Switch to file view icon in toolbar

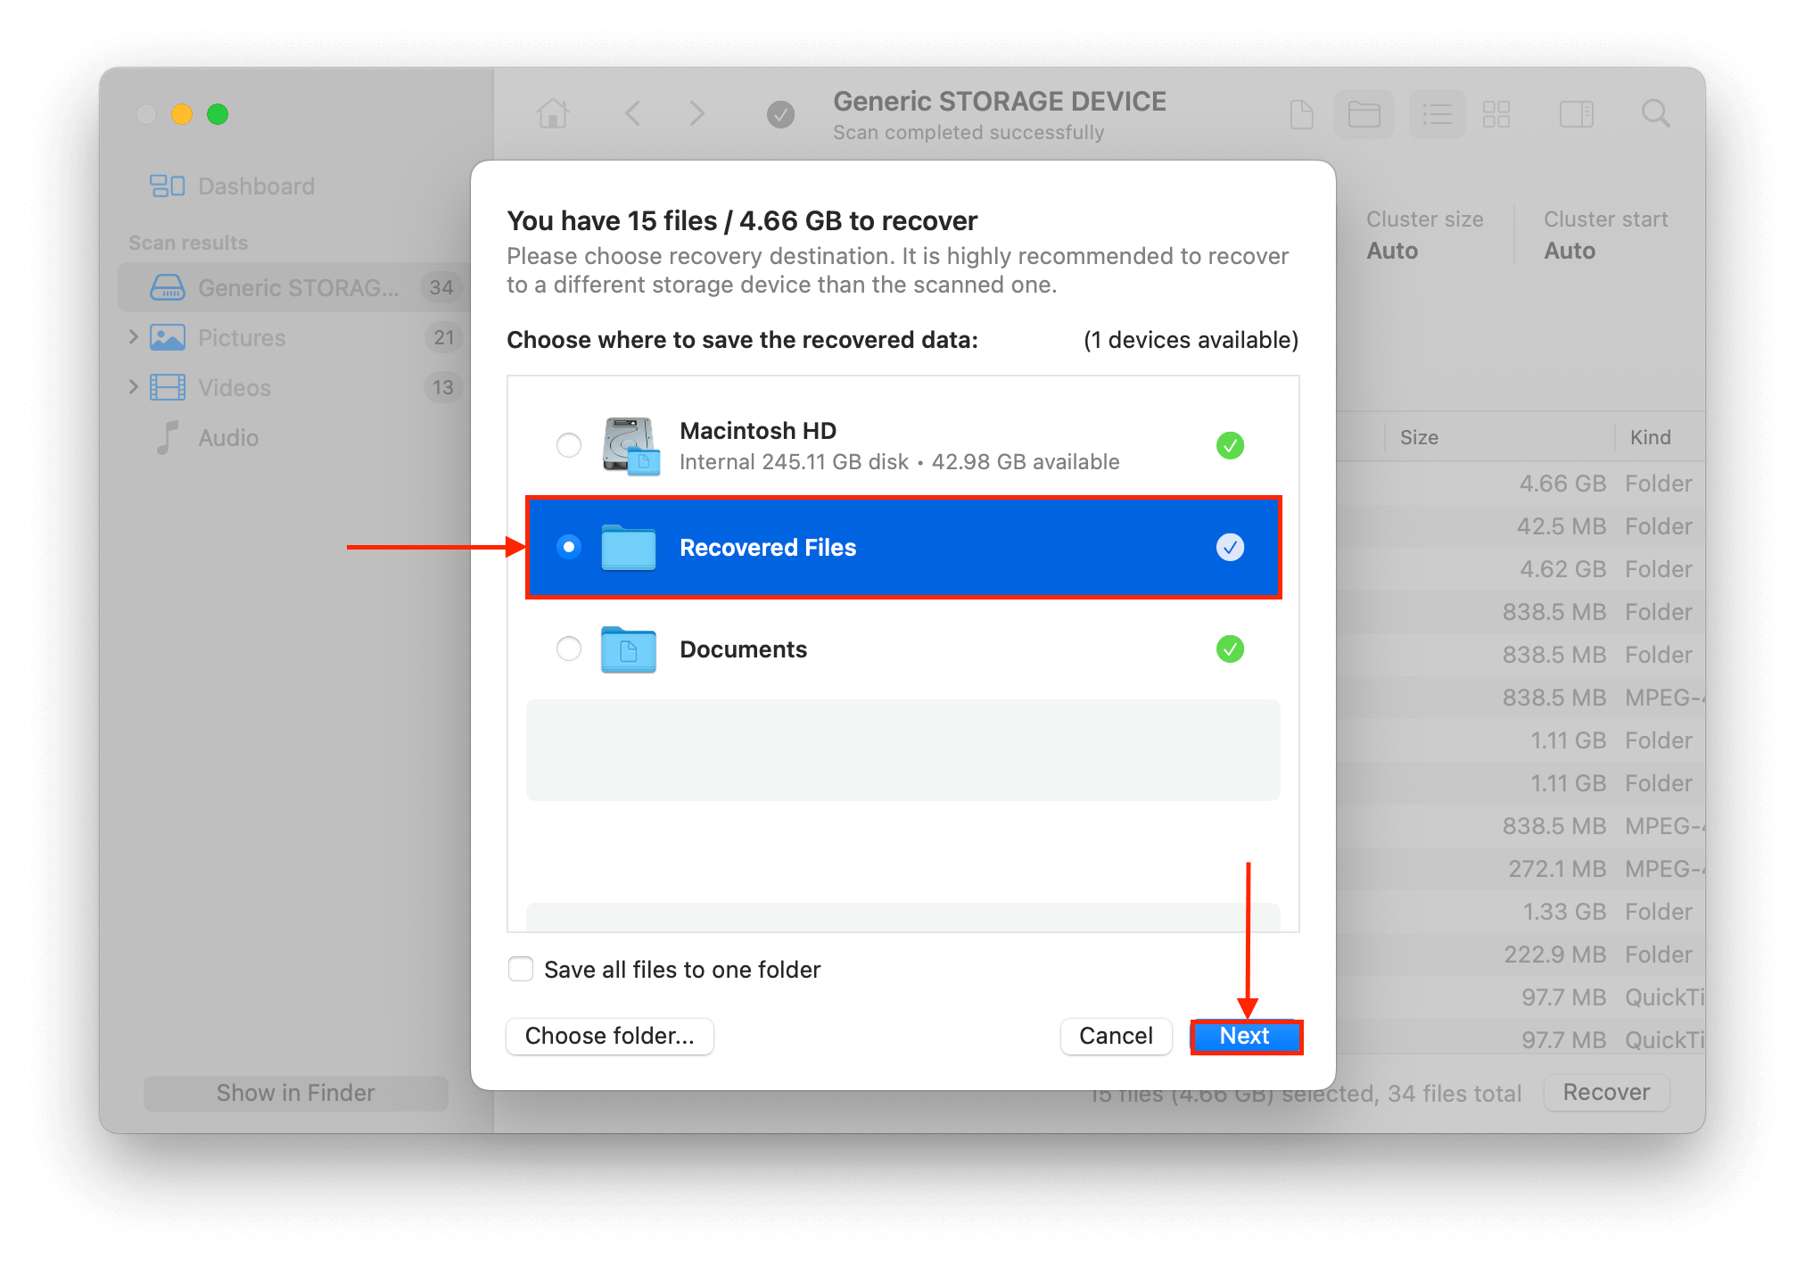[x=1302, y=114]
